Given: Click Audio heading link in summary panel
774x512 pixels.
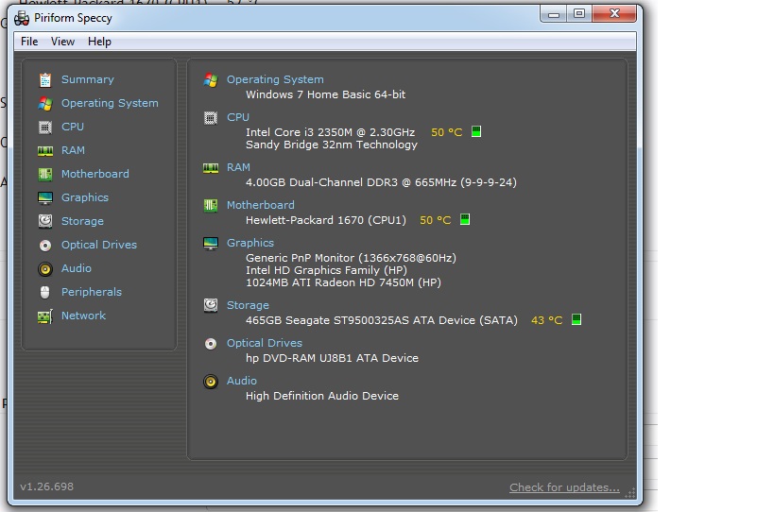Looking at the screenshot, I should [x=241, y=381].
